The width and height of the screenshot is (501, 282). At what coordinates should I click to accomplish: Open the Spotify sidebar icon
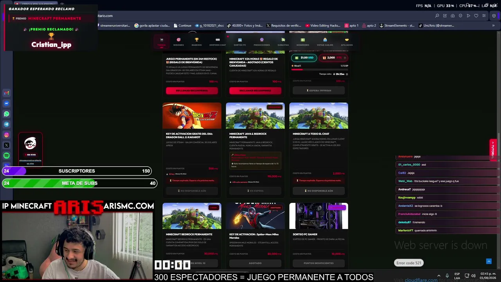pos(6,156)
